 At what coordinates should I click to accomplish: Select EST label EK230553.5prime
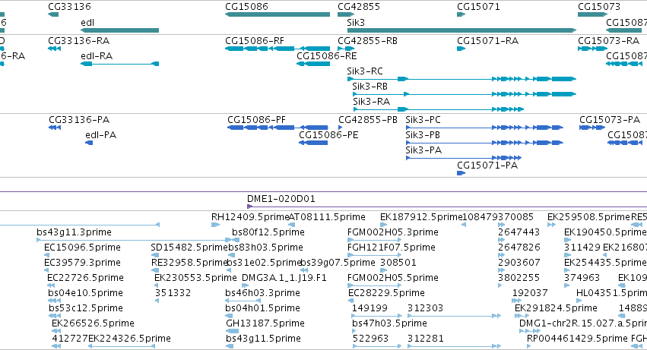[195, 279]
